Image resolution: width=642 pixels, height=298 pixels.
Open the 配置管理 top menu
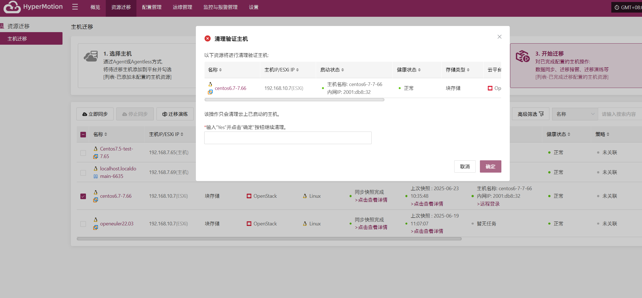[152, 7]
